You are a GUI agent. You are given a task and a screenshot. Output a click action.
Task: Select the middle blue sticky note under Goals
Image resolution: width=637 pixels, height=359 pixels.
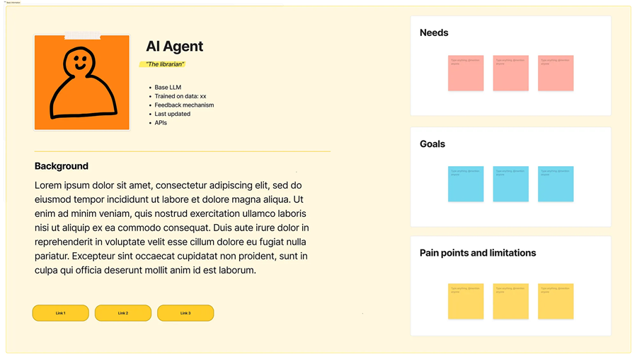[x=510, y=184]
